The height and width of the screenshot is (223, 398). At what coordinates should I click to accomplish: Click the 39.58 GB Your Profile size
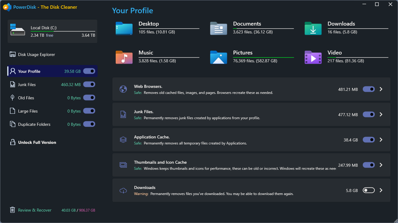point(72,71)
